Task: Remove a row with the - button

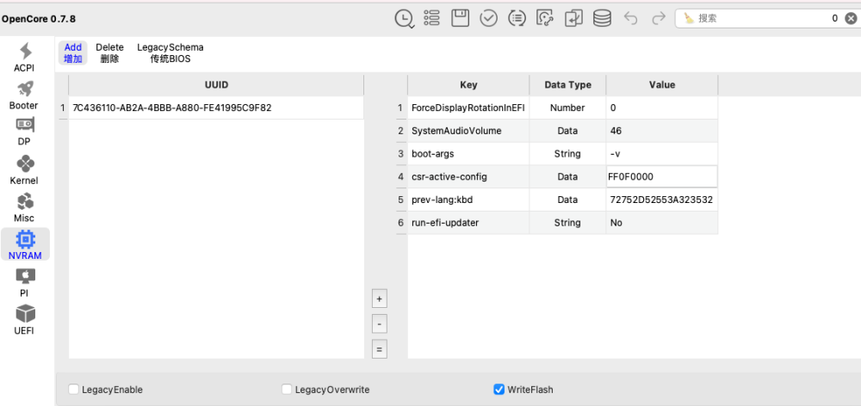Action: point(380,324)
